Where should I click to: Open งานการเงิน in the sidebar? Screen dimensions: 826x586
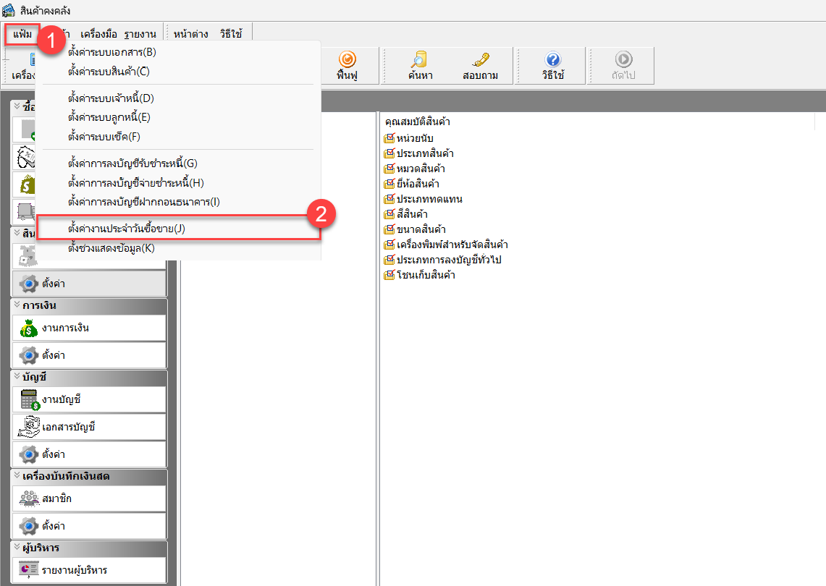pos(88,328)
